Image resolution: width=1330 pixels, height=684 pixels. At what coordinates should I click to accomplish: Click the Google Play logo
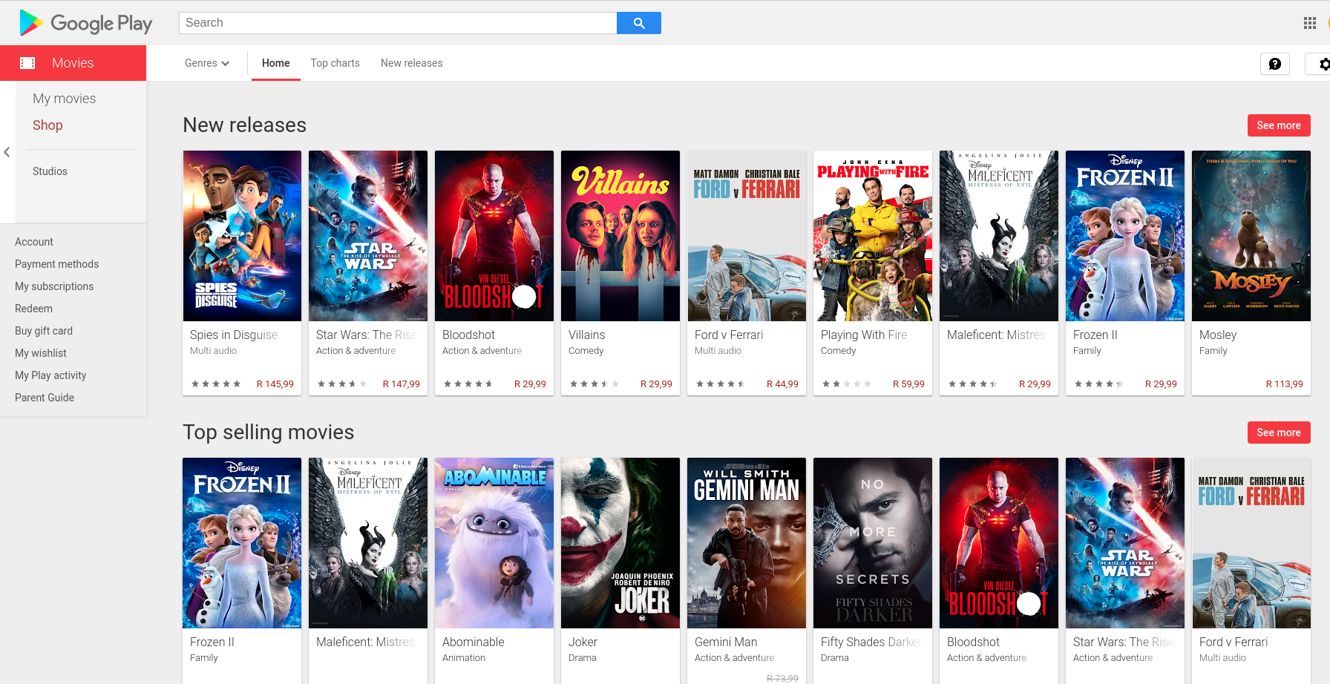tap(86, 23)
